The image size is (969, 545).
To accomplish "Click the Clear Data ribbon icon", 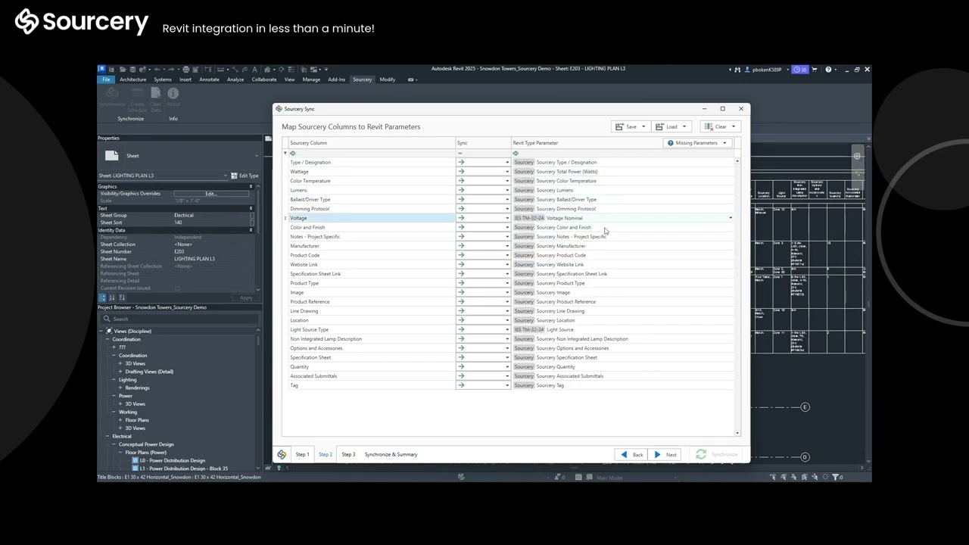I will point(155,93).
